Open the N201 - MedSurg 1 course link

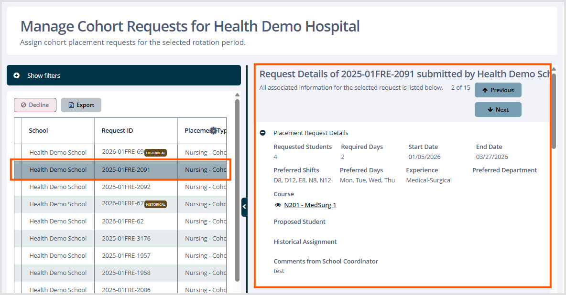coord(310,205)
